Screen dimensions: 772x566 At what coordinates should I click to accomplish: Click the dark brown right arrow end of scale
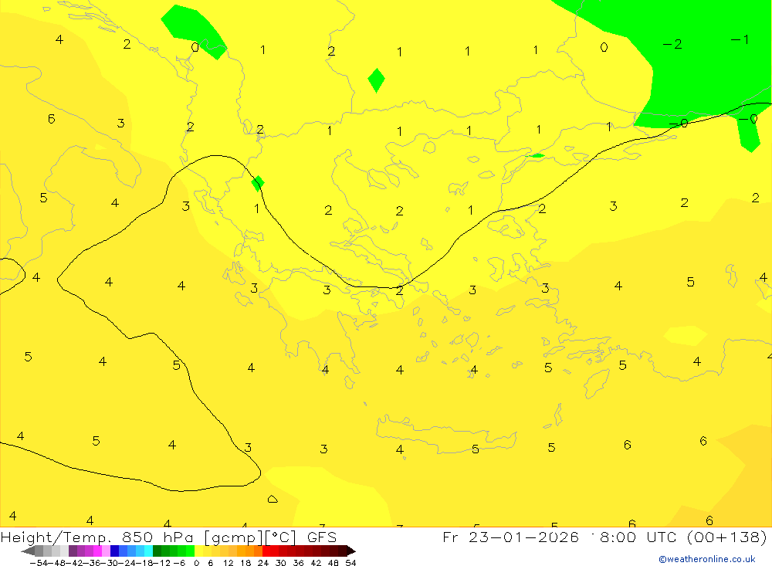(x=350, y=551)
